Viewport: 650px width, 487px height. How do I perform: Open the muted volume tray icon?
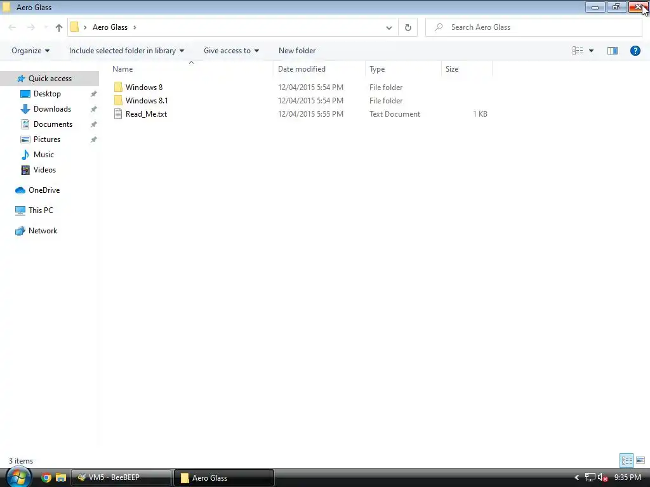click(603, 477)
